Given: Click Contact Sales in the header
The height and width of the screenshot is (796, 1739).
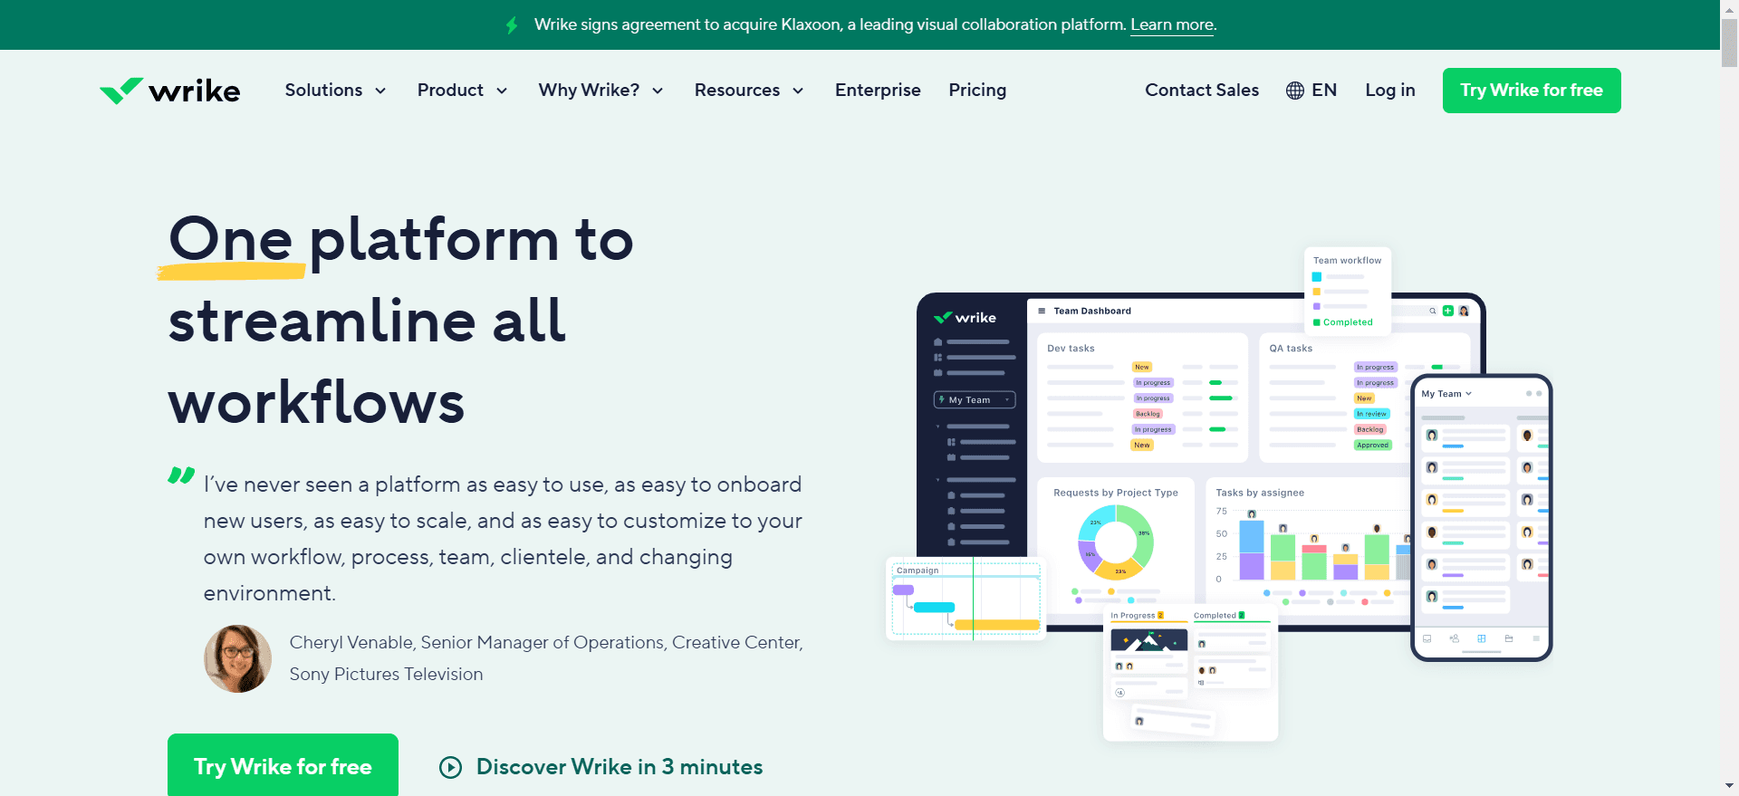Looking at the screenshot, I should click(1202, 91).
